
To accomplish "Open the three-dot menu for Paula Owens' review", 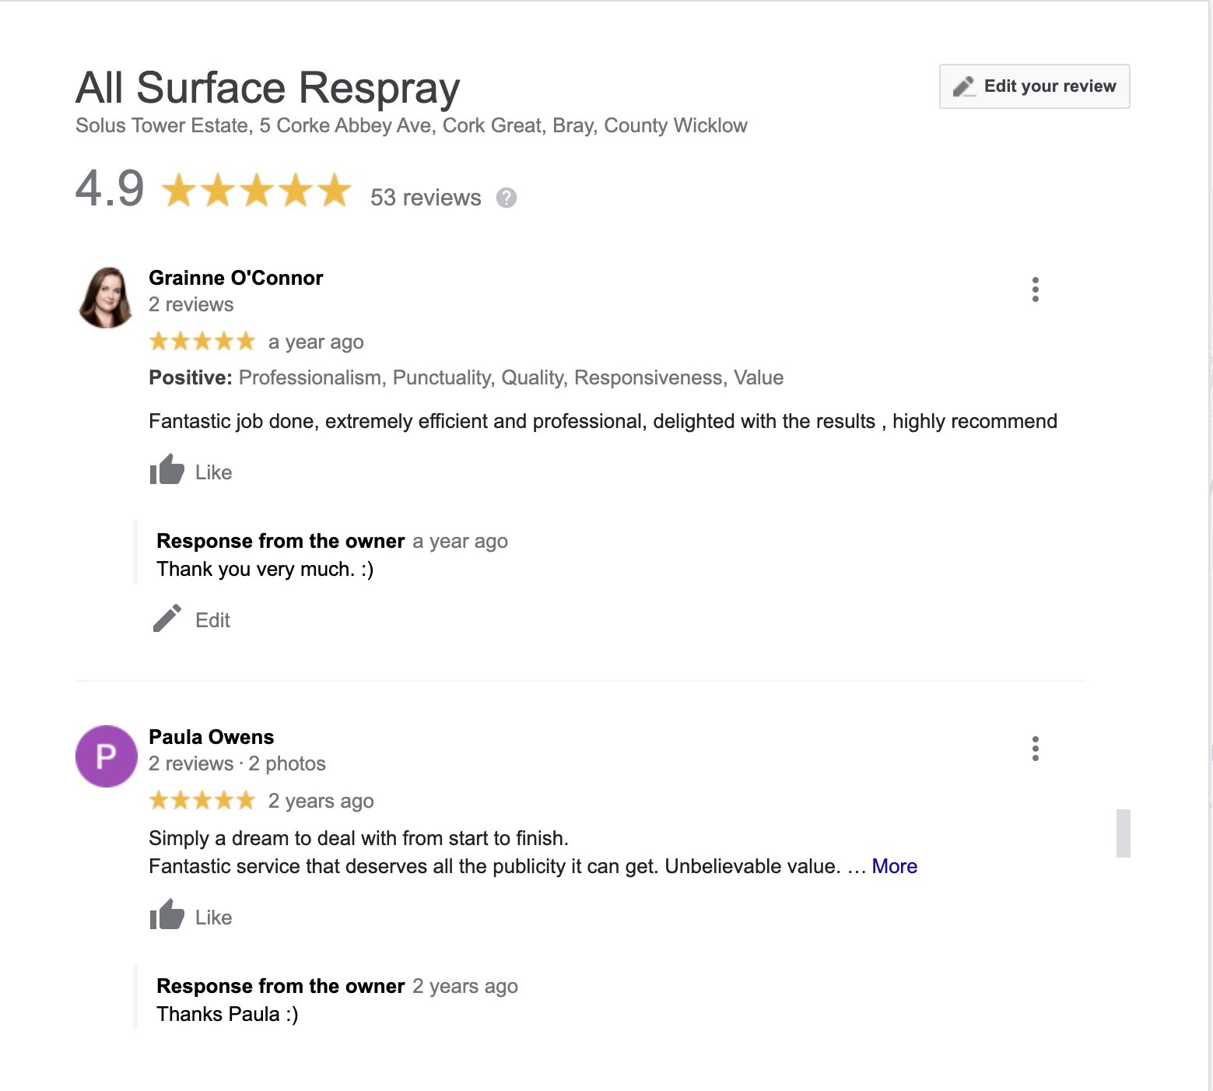I will pyautogui.click(x=1035, y=749).
